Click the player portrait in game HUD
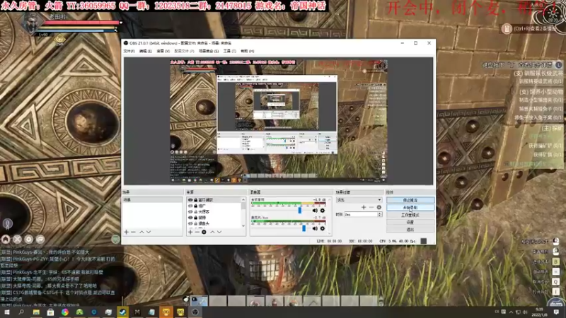The height and width of the screenshot is (318, 566). (30, 23)
